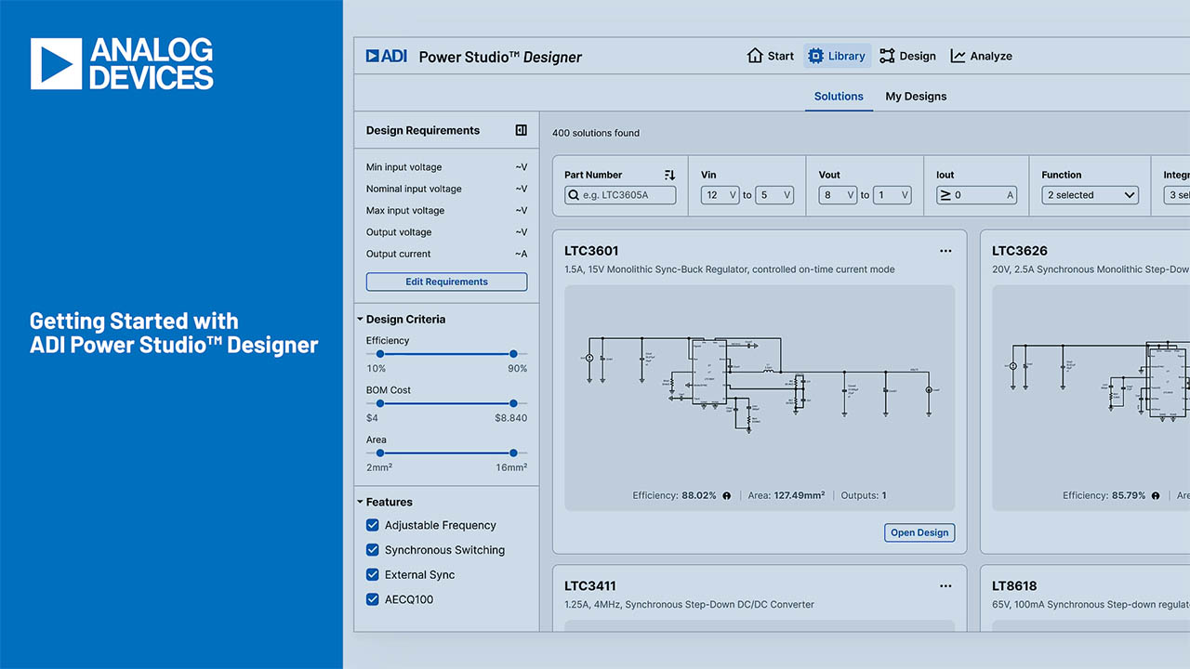The width and height of the screenshot is (1190, 669).
Task: Click the Vout upper field showing 1 V
Action: (x=892, y=195)
